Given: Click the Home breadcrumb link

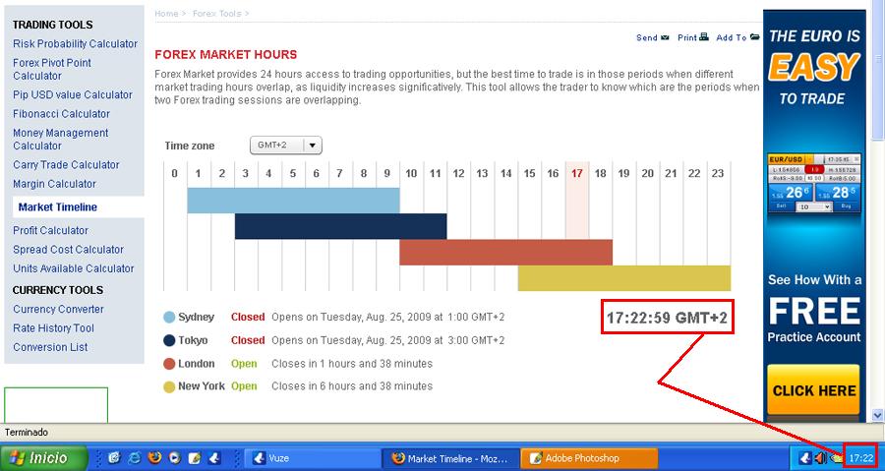Looking at the screenshot, I should point(165,14).
